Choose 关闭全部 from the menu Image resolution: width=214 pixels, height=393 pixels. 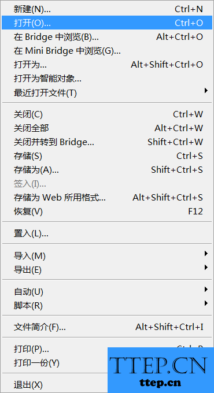click(x=107, y=128)
